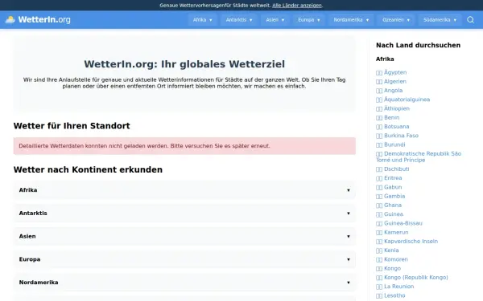Open Gabun country link
This screenshot has width=483, height=301.
[x=389, y=187]
